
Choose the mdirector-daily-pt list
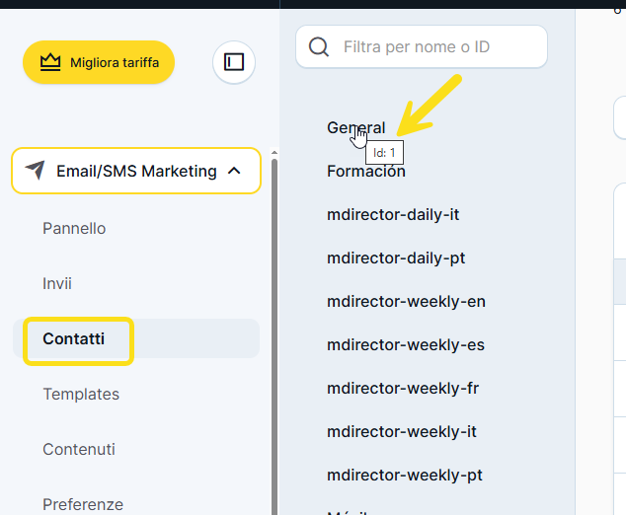coord(396,257)
